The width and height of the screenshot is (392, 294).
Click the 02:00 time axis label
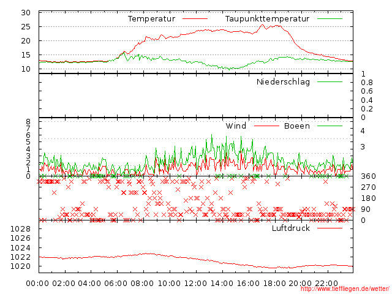click(64, 284)
